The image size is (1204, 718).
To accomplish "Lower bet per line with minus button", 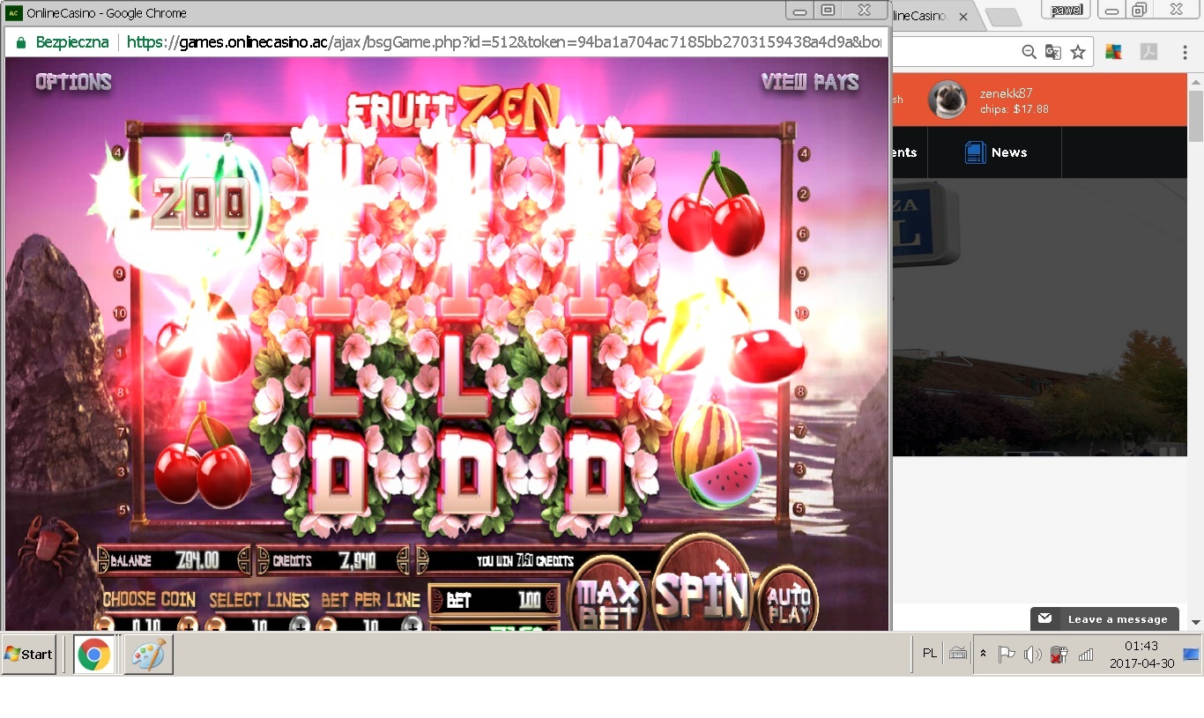I will (326, 625).
